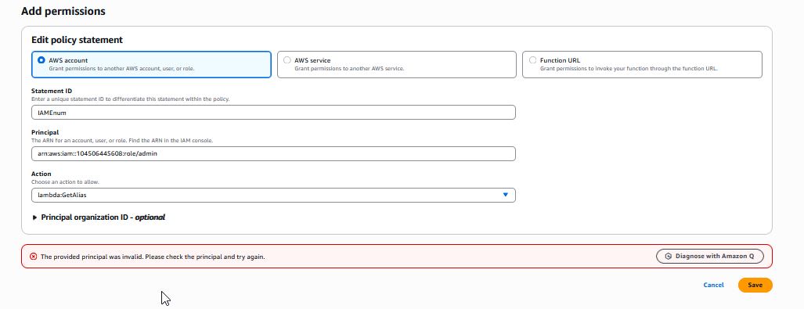This screenshot has width=804, height=309.
Task: Click the Action field label
Action: pos(41,174)
